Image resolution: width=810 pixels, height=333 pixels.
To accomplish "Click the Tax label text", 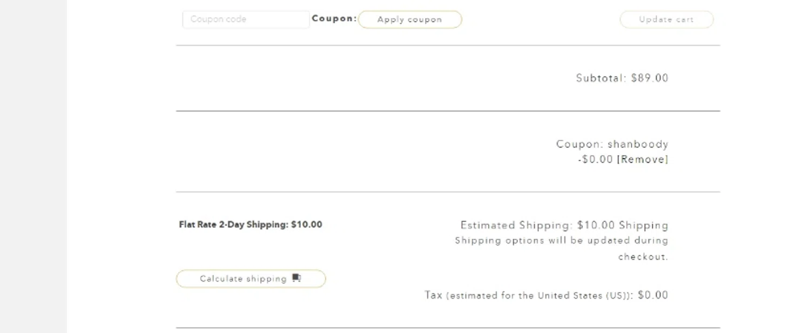I will (x=433, y=295).
